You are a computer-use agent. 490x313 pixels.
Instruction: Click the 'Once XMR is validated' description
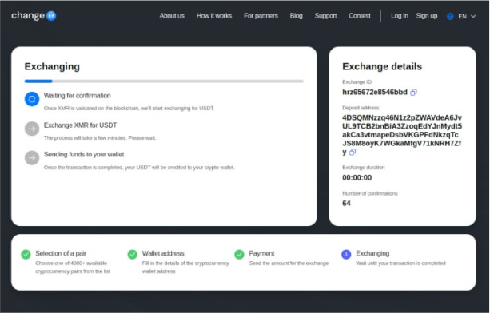[129, 109]
